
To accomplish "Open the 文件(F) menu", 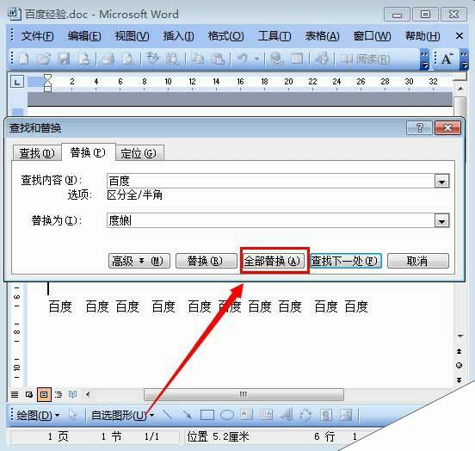I will (37, 36).
